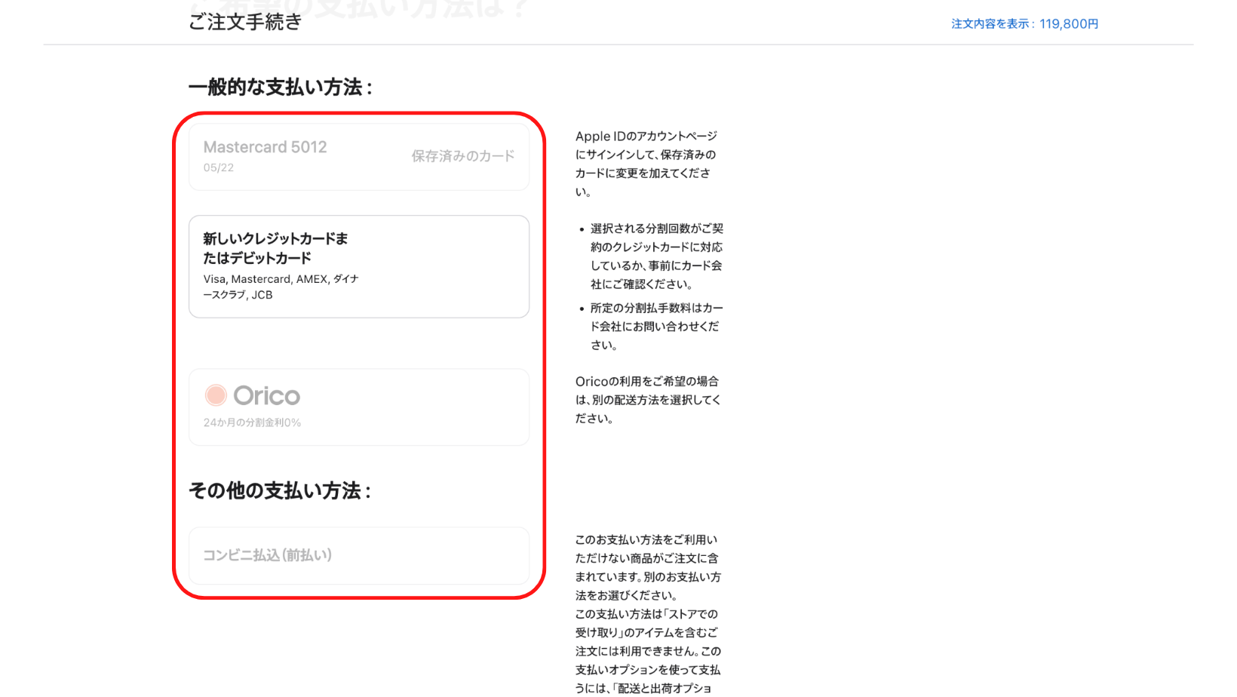Click the 選択される分割回数 bullet note
This screenshot has height=697, width=1237.
coord(656,256)
